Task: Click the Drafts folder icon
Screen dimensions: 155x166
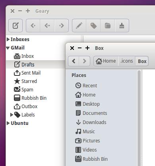Action: coord(17,65)
